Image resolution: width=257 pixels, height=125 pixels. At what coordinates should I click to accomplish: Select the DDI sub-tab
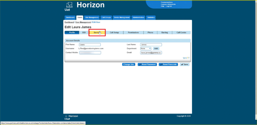click(x=84, y=32)
